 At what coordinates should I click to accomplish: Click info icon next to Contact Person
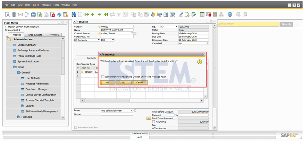pos(135,33)
